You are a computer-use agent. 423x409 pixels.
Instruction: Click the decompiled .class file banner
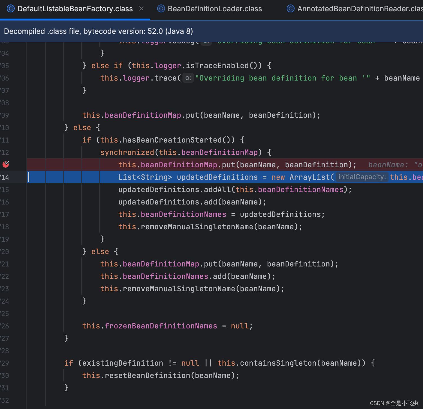(212, 31)
